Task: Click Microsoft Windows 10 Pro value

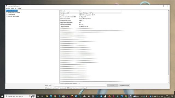Action: [x=86, y=13]
